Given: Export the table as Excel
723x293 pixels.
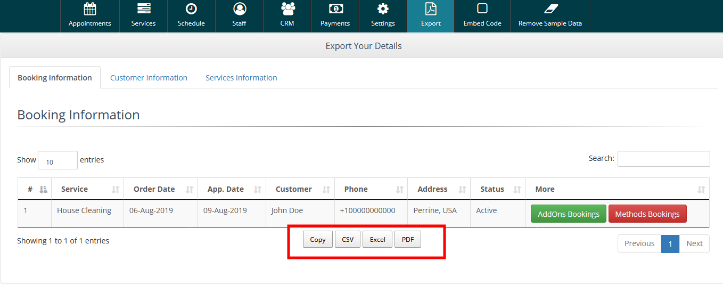Looking at the screenshot, I should pos(377,240).
